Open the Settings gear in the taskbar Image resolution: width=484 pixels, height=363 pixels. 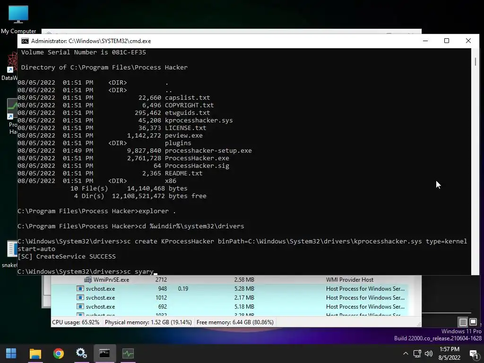[x=81, y=353]
